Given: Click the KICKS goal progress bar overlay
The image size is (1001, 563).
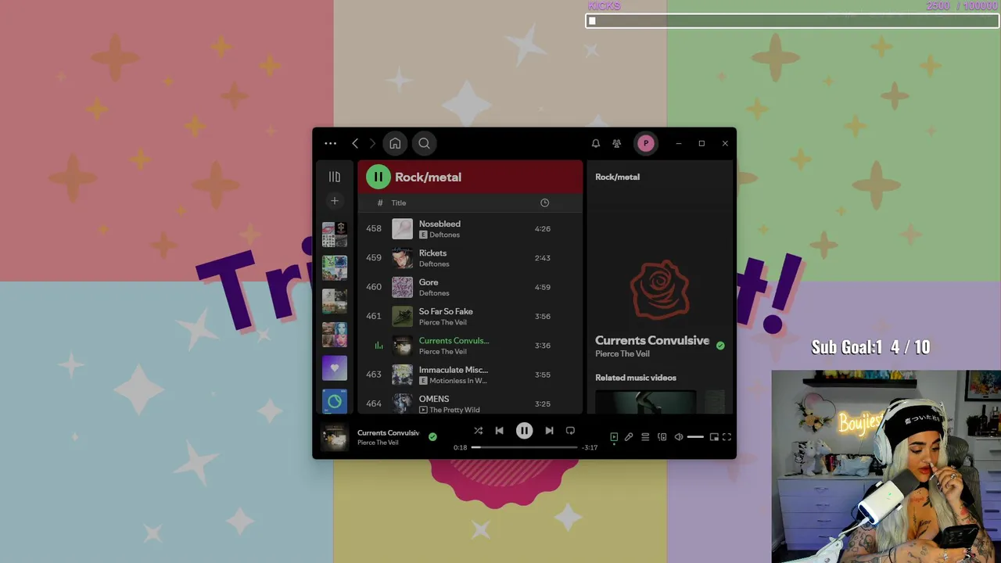Looking at the screenshot, I should (x=791, y=21).
